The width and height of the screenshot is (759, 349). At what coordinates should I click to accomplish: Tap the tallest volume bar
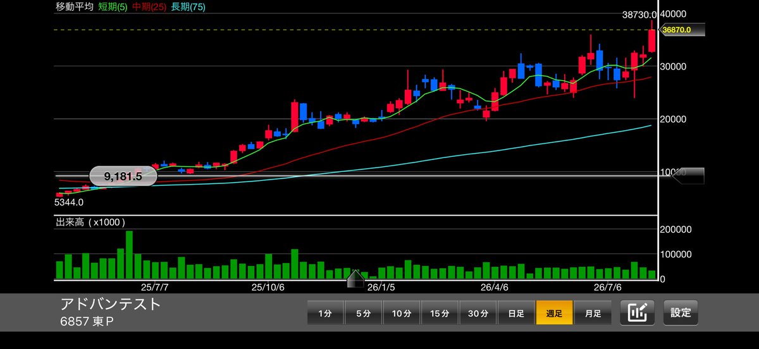click(x=129, y=255)
